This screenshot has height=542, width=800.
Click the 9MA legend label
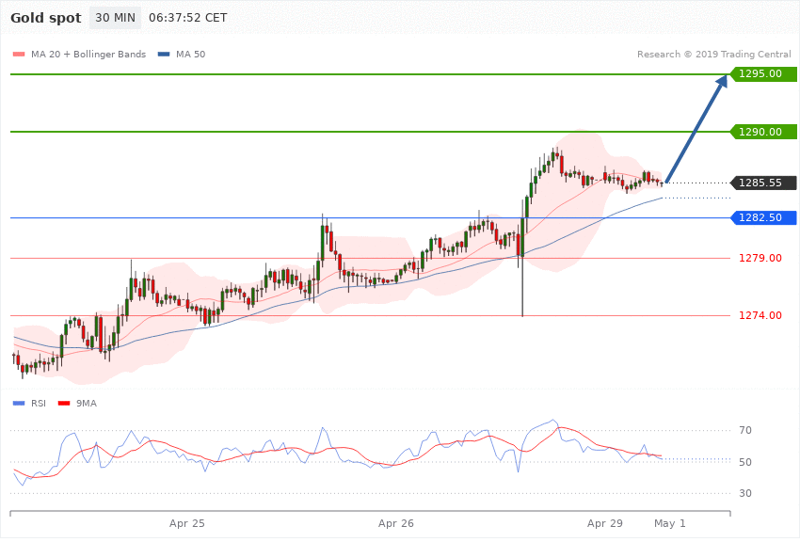click(87, 404)
